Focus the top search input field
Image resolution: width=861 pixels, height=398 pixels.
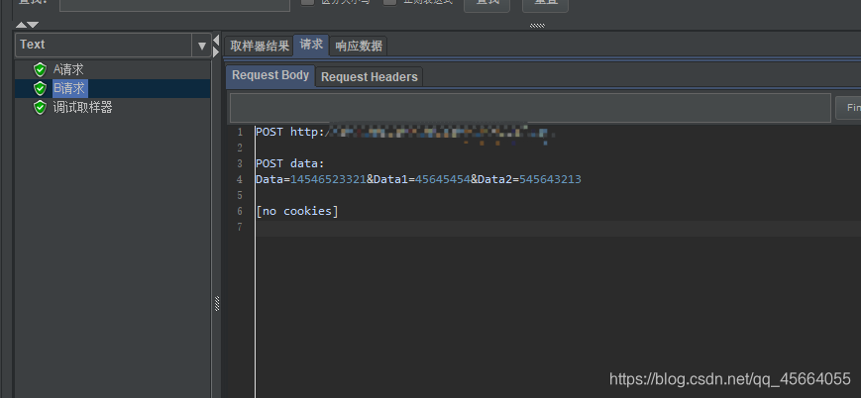click(x=174, y=6)
